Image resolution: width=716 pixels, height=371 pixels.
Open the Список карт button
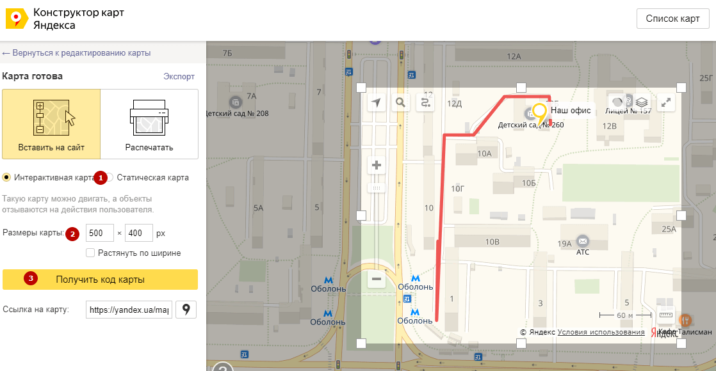click(672, 19)
